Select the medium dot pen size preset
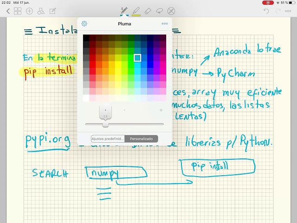This screenshot has width=297, height=223. tap(124, 110)
